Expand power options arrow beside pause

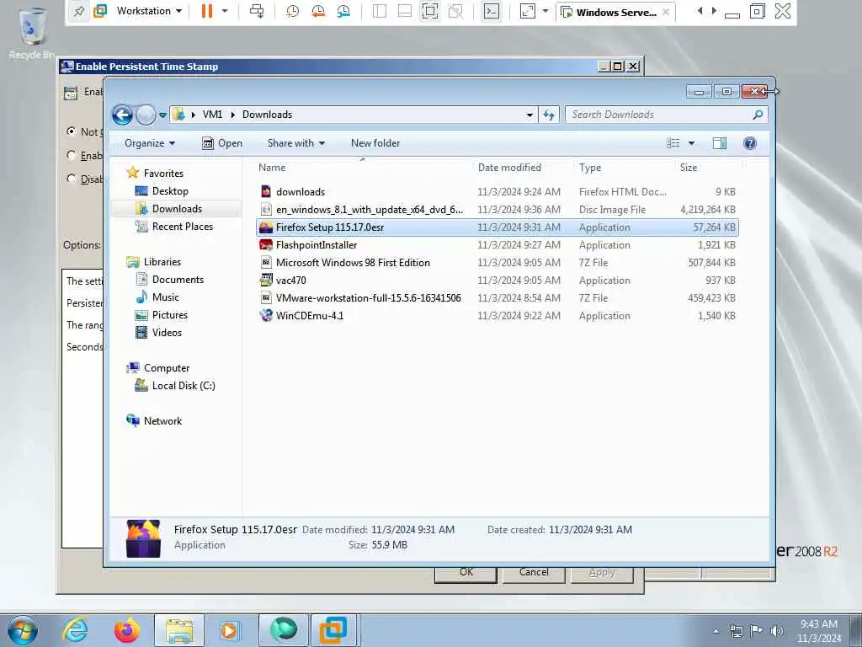click(225, 11)
